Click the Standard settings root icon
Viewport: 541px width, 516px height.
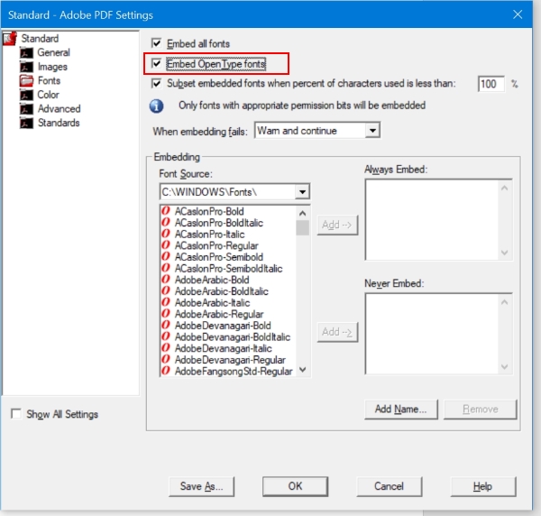pyautogui.click(x=10, y=39)
